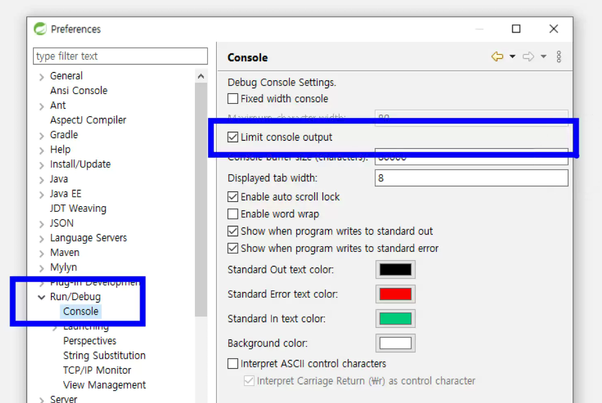The height and width of the screenshot is (403, 602).
Task: Expand the Java EE tree node
Action: (x=42, y=195)
